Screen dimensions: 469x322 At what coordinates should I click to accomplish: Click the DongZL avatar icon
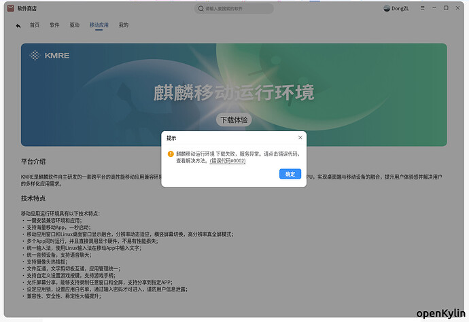click(x=387, y=8)
